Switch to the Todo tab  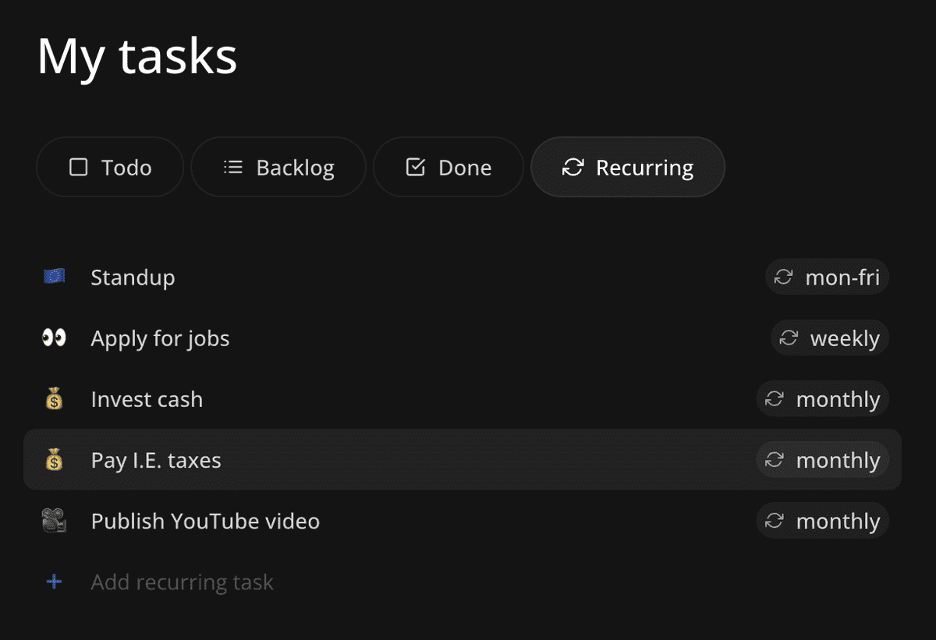(110, 168)
